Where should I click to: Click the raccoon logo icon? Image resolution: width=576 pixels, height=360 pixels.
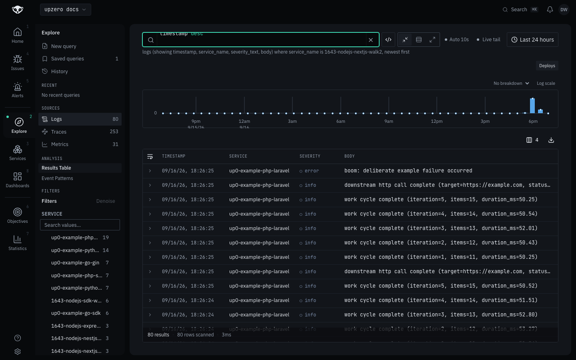(18, 10)
